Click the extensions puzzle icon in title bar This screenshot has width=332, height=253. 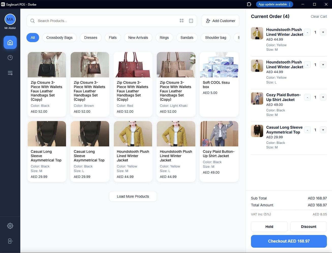[249, 4]
